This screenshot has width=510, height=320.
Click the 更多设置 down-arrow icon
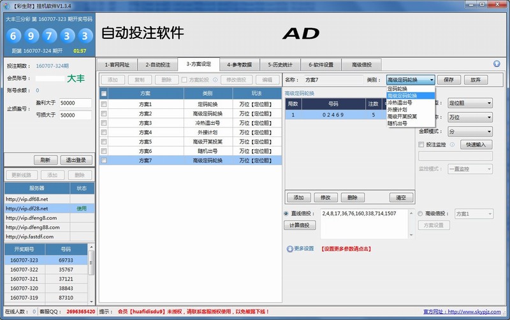pyautogui.click(x=289, y=249)
